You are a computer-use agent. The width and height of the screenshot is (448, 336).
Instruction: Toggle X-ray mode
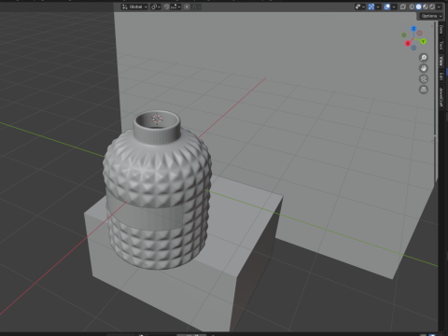(403, 7)
